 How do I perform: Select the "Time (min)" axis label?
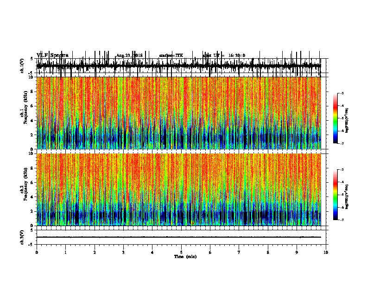click(x=185, y=257)
